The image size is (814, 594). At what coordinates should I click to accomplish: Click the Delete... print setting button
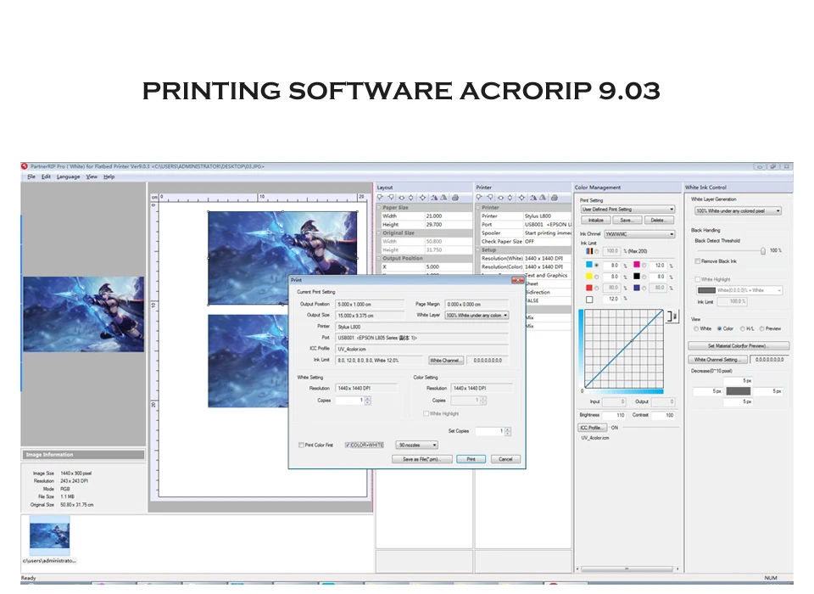click(x=658, y=221)
